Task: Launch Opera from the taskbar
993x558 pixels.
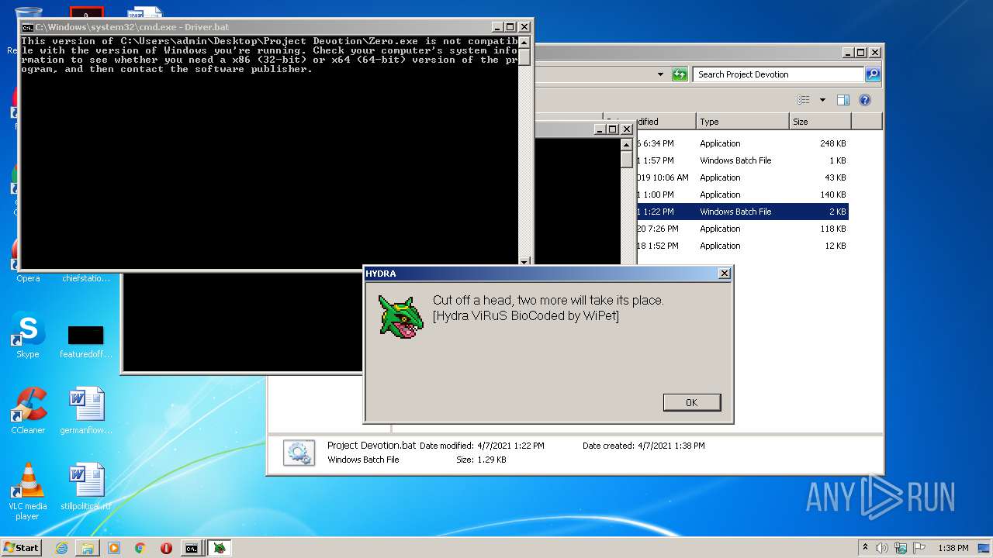Action: [x=166, y=548]
